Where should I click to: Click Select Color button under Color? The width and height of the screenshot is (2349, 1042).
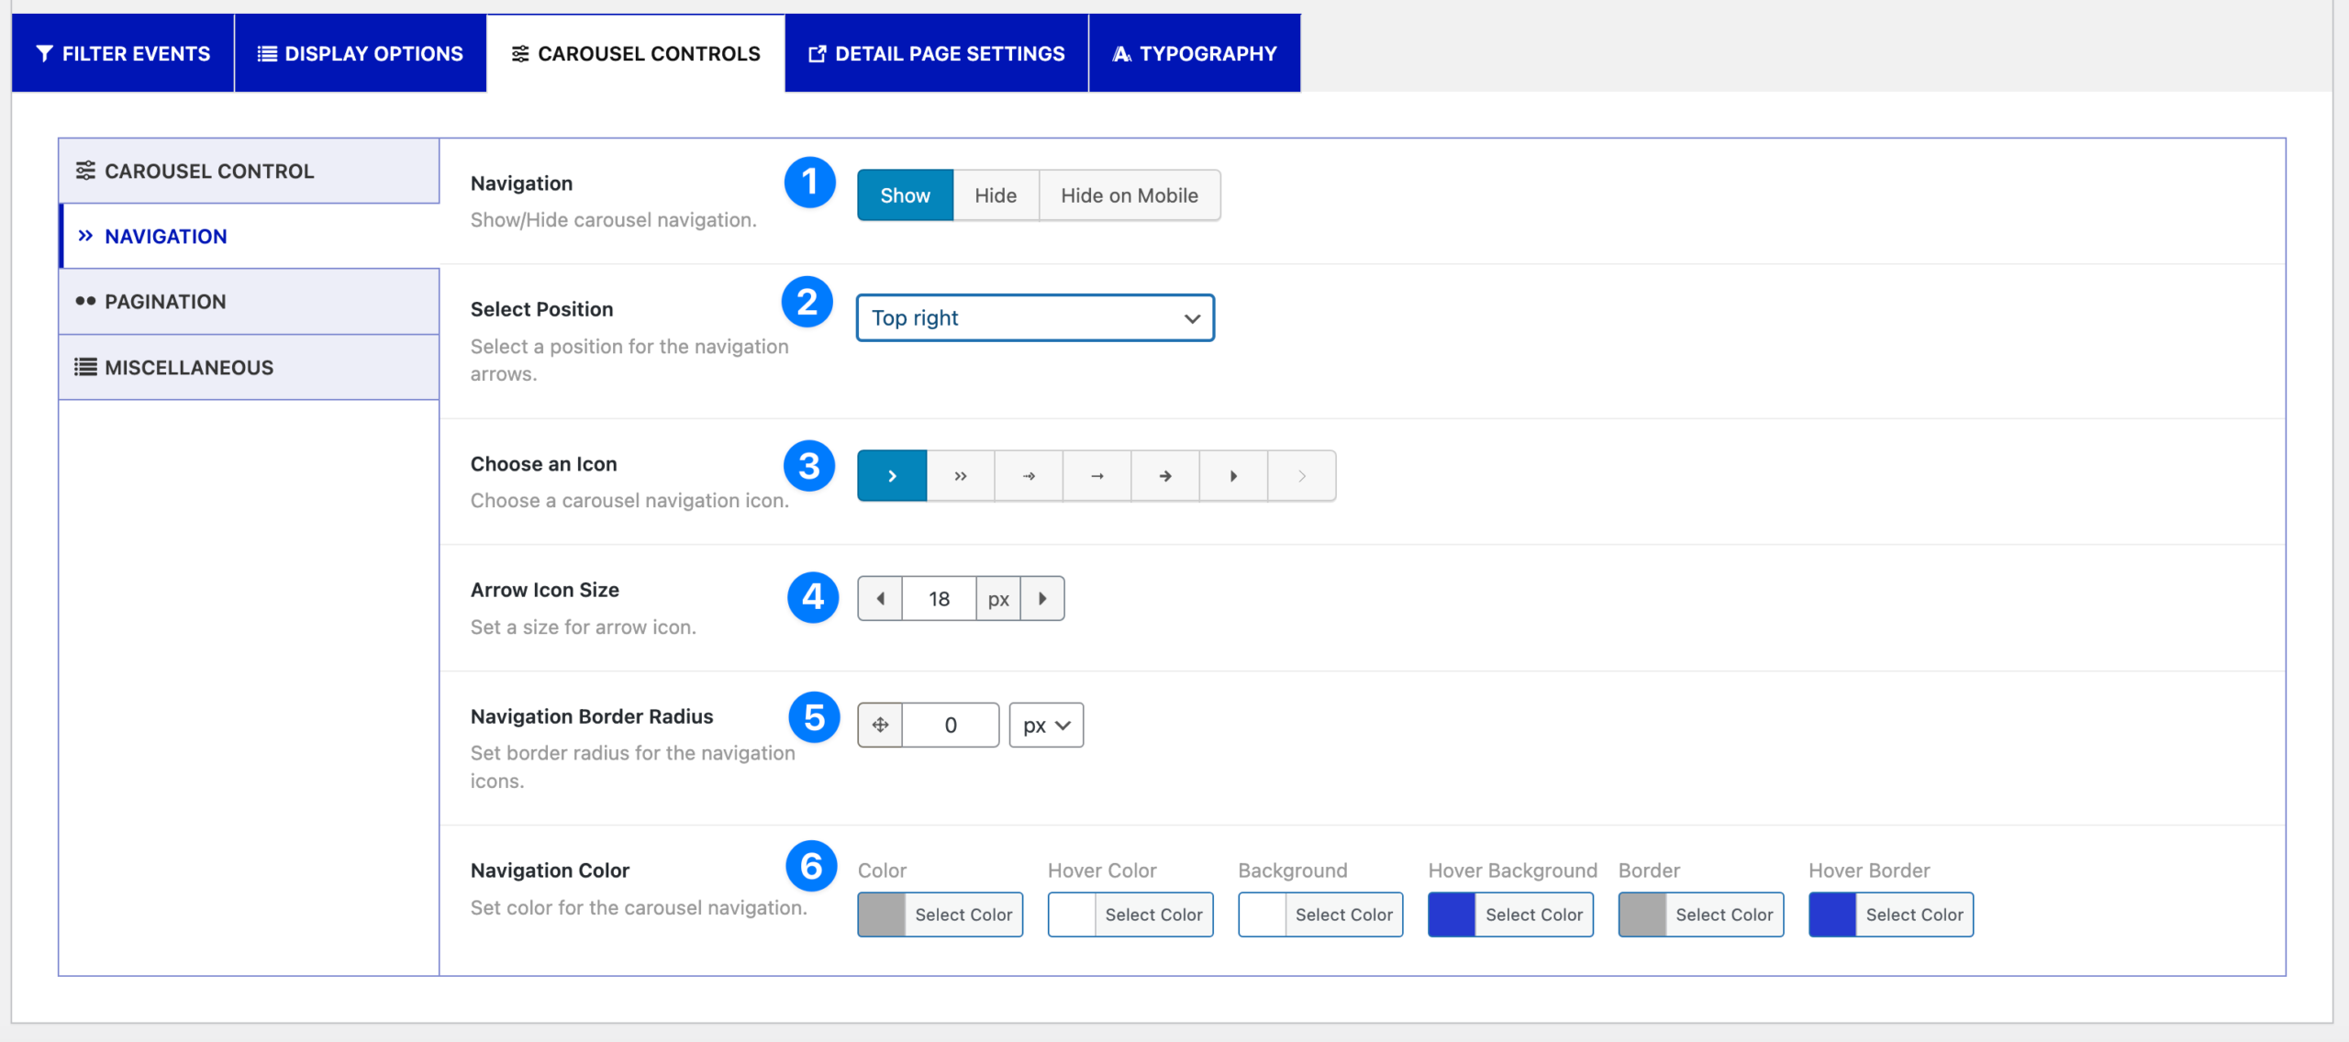click(x=963, y=915)
